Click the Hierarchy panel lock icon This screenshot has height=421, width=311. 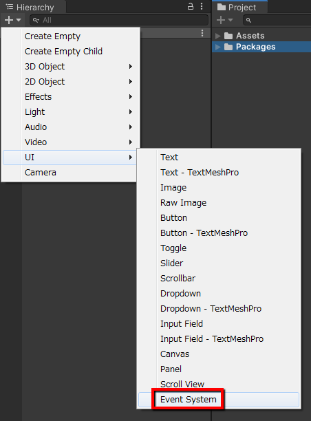pyautogui.click(x=191, y=6)
